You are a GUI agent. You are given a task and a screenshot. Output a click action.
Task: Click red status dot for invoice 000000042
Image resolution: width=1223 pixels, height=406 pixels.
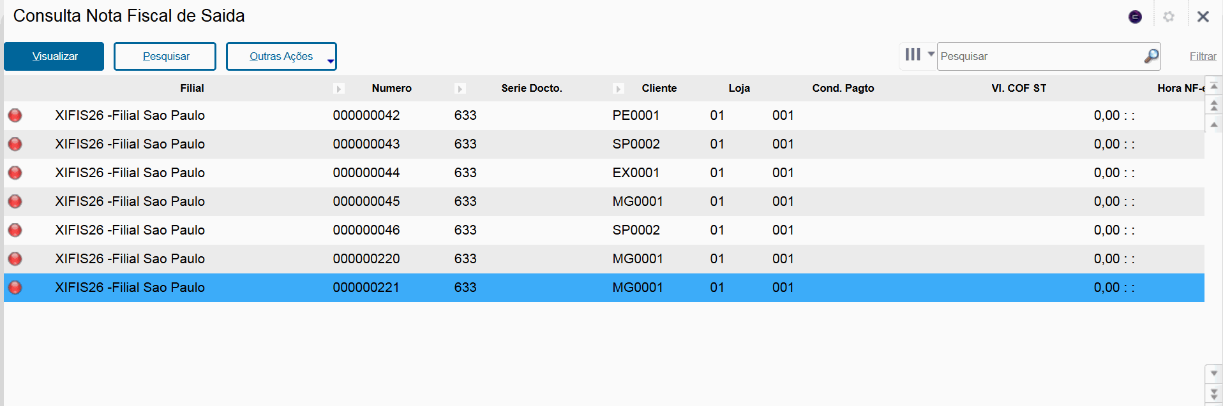point(15,115)
